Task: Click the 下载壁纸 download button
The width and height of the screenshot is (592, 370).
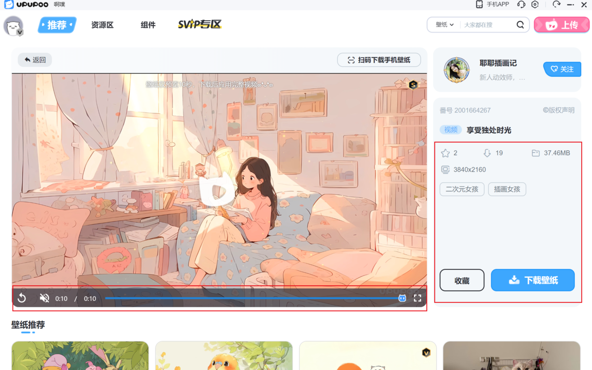Action: [x=532, y=280]
